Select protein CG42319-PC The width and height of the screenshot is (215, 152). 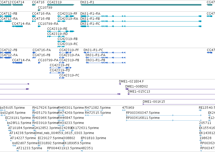(62, 78)
